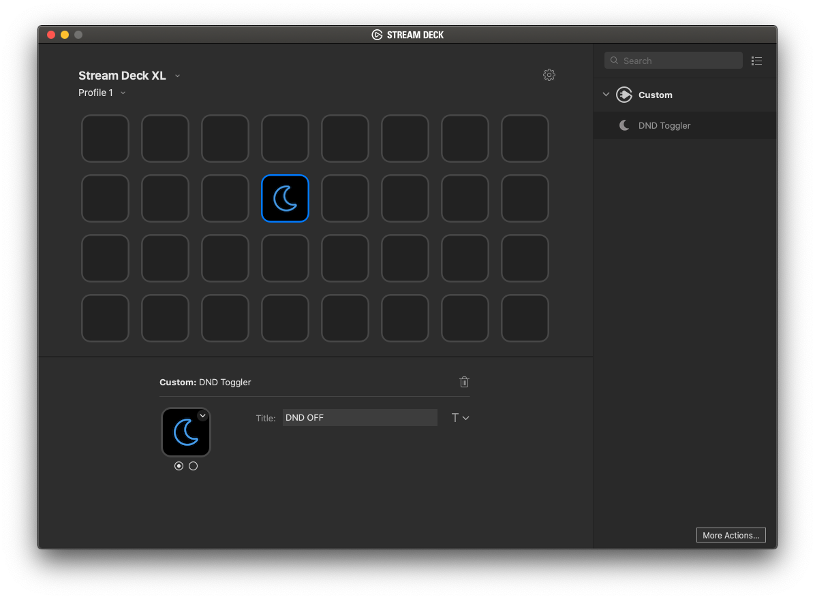
Task: Select DND Toggler in the actions list
Action: click(x=685, y=125)
